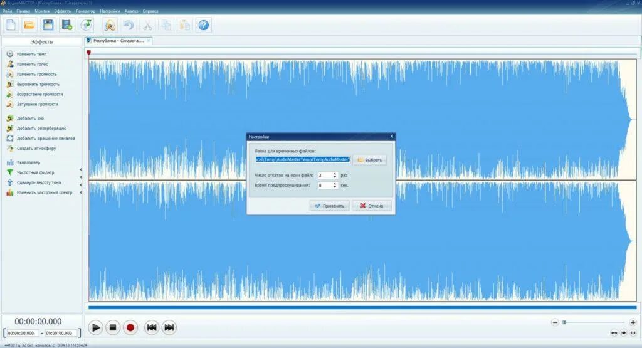Save the project with the floppy disk icon

click(x=48, y=25)
